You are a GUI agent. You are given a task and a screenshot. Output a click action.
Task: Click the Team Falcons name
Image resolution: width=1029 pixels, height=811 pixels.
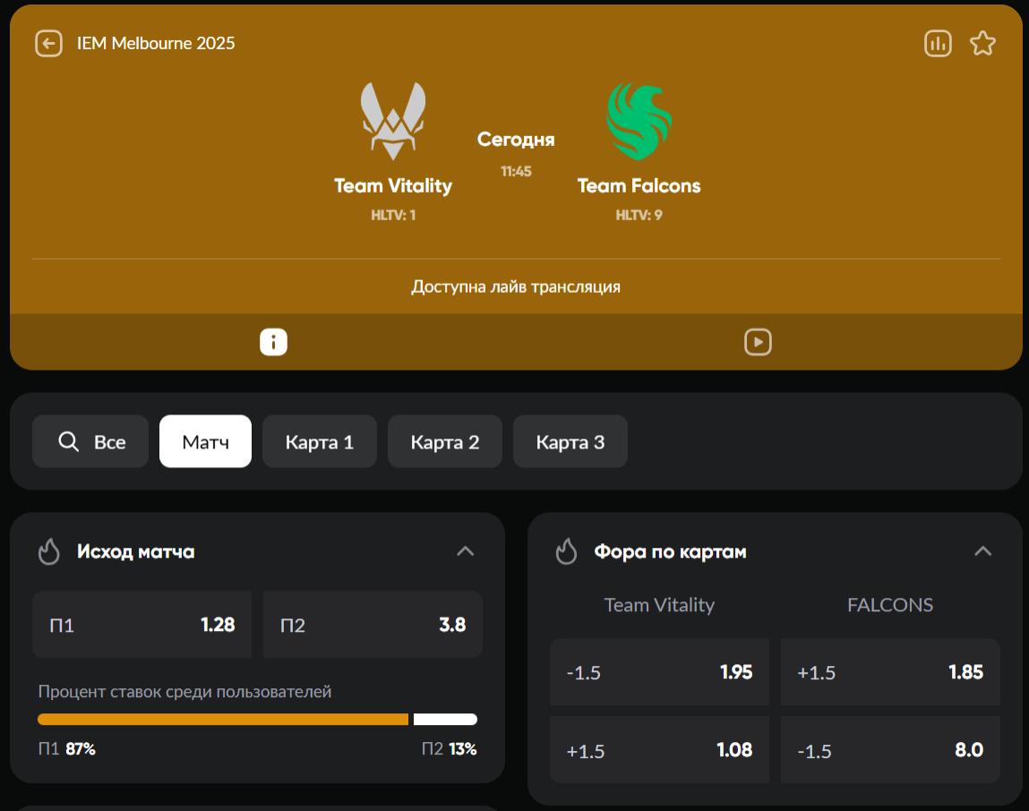[639, 185]
